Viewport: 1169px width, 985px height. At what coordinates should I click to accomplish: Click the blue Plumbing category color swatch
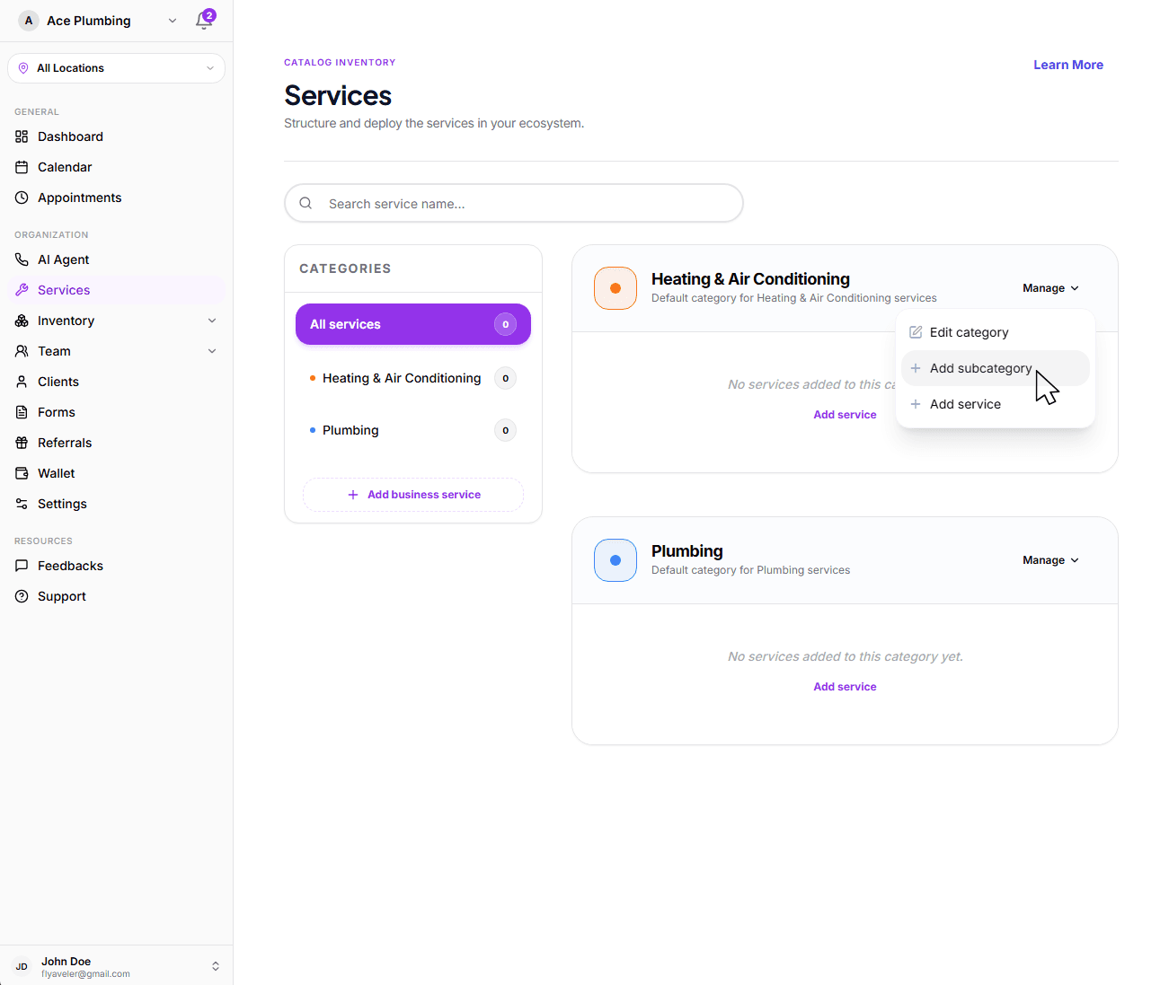coord(615,560)
